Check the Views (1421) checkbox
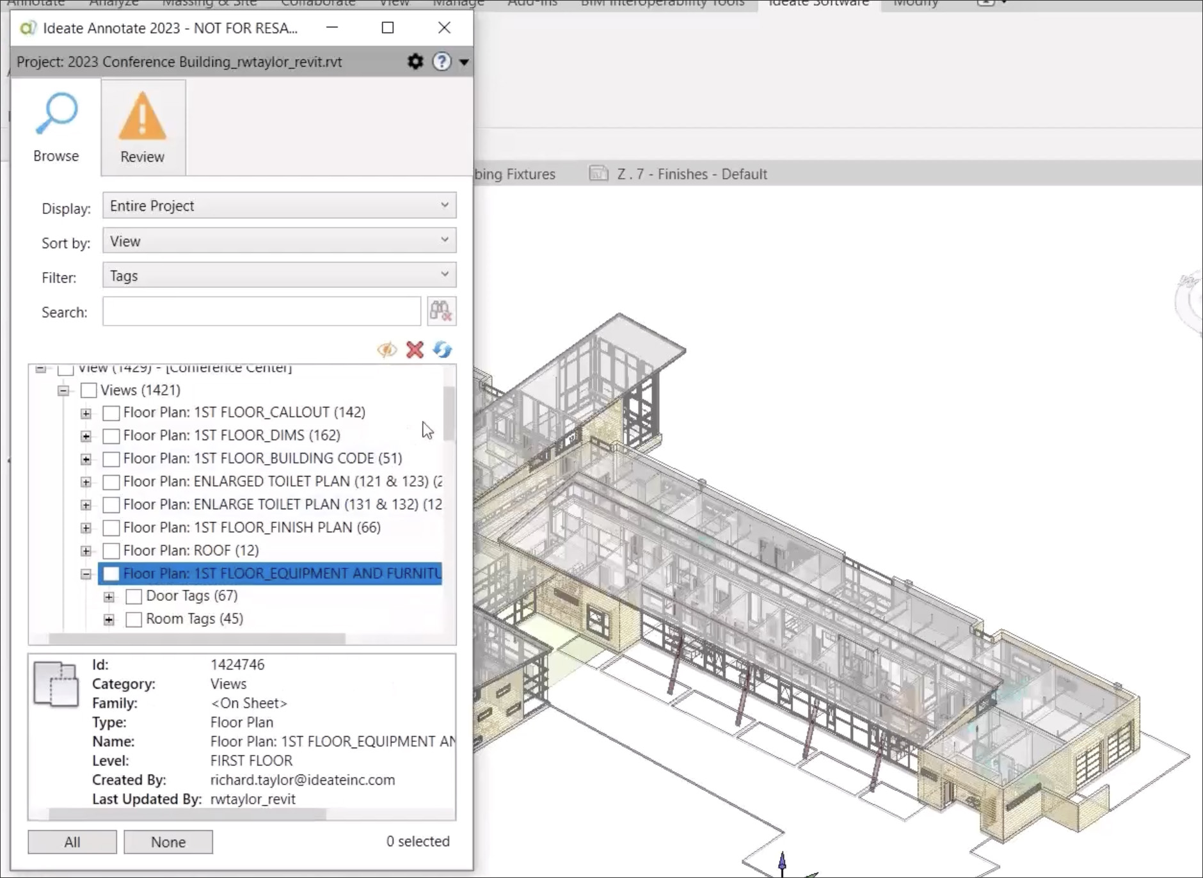The height and width of the screenshot is (878, 1203). (88, 390)
